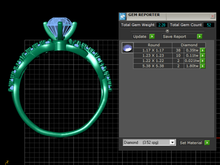Image resolution: width=220 pixels, height=165 pixels.
Task: Click the Save Report button
Action: click(x=179, y=37)
